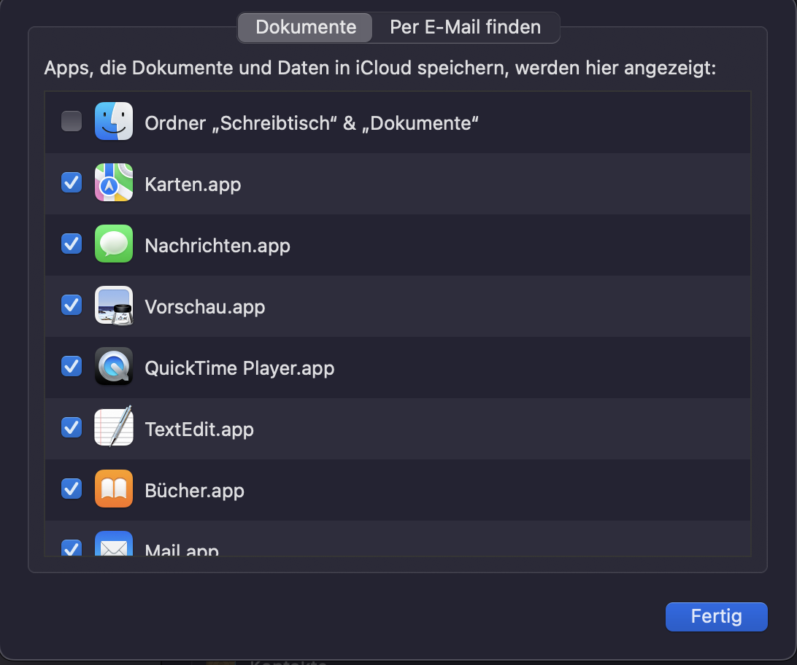Click the TextEdit app icon
The height and width of the screenshot is (665, 797).
pyautogui.click(x=114, y=427)
